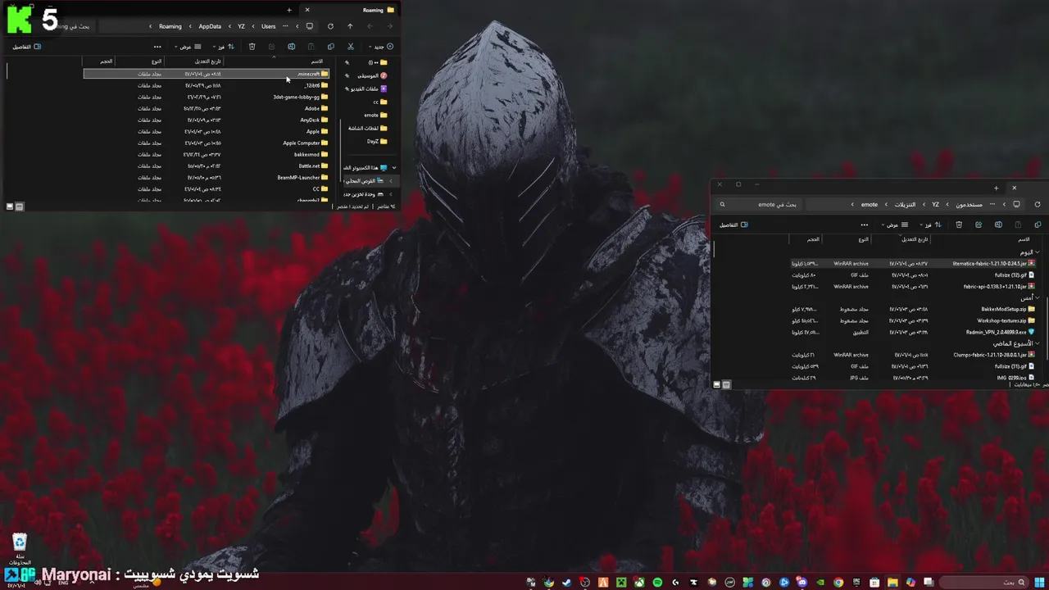Image resolution: width=1049 pixels, height=590 pixels.
Task: Open Recycle Bin desktop icon
Action: (x=20, y=550)
